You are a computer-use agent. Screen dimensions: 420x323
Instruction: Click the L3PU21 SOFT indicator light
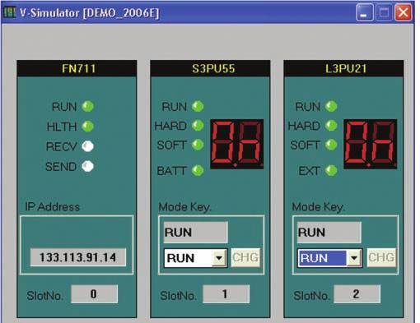pos(331,145)
